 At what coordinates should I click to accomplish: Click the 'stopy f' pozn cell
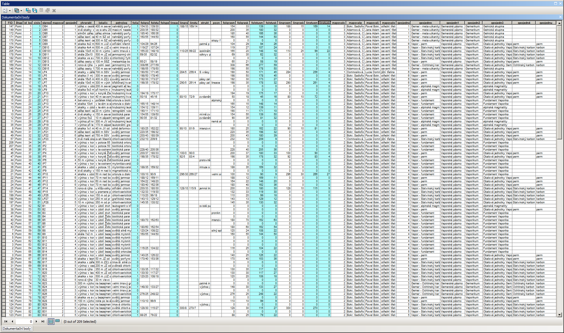216,40
